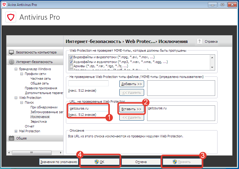Screen dimensions: 239x169
Task: Minimize the Avira Antivirus Pro window
Action: (212, 4)
